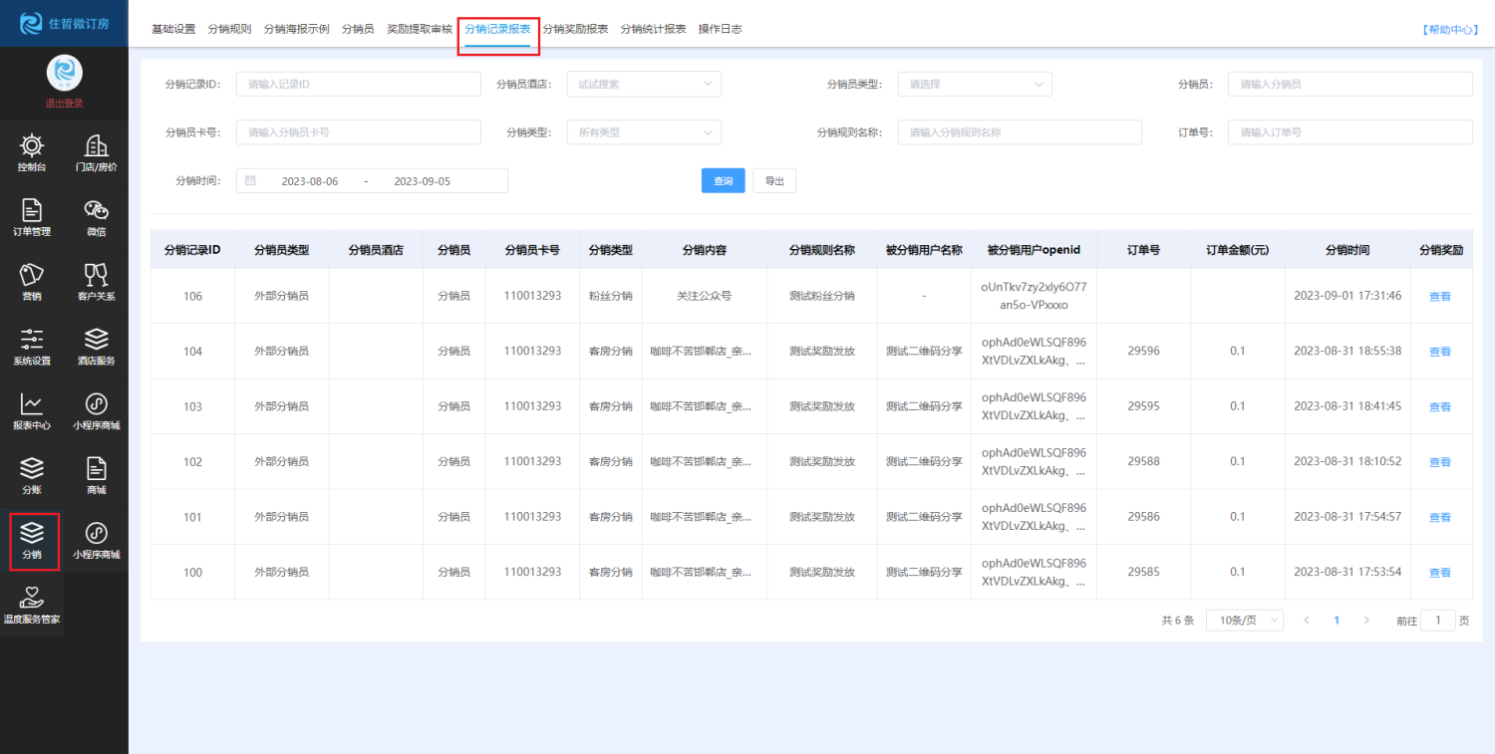The image size is (1495, 754).
Task: Open the 微信 sidebar icon
Action: coord(96,218)
